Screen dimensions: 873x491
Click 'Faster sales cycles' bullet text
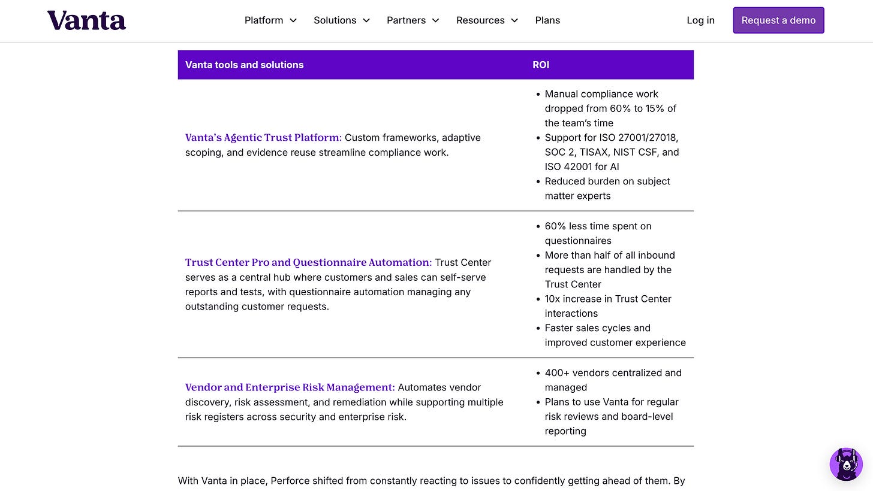click(615, 335)
